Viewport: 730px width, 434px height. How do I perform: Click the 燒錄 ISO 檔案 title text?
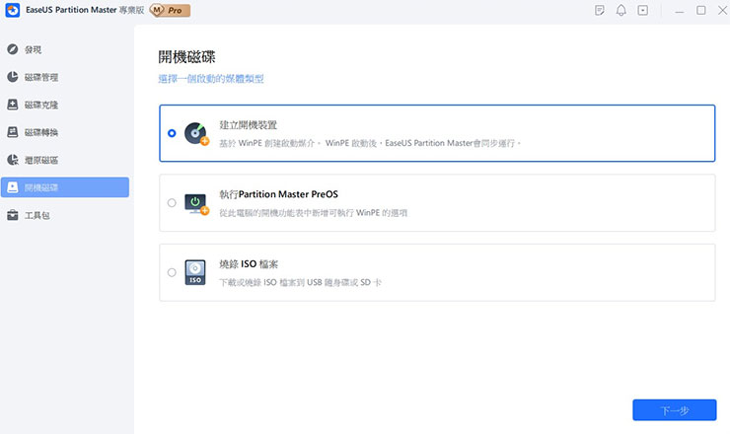(x=249, y=264)
